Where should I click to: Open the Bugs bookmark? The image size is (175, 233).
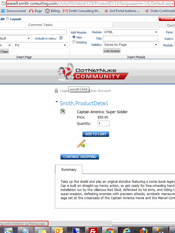(36, 11)
